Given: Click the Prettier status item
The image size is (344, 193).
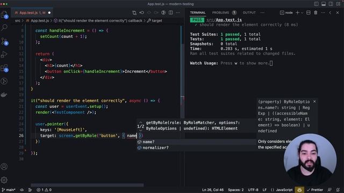Looking at the screenshot, I should tap(315, 190).
